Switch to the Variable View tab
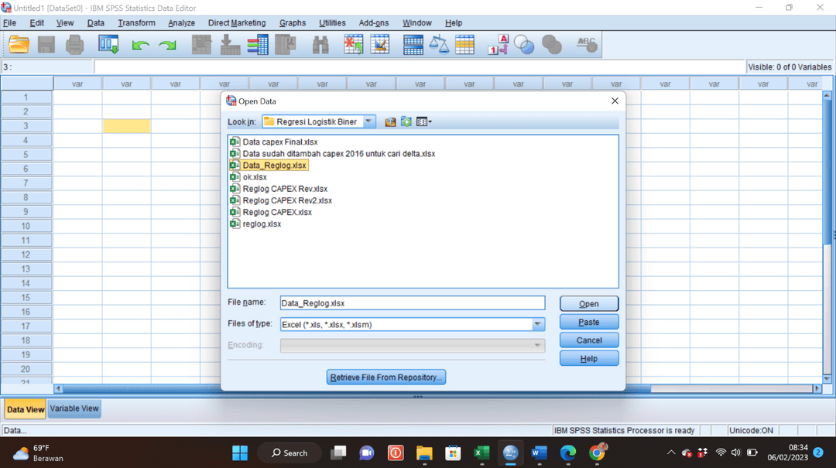Image resolution: width=836 pixels, height=468 pixels. pos(74,408)
